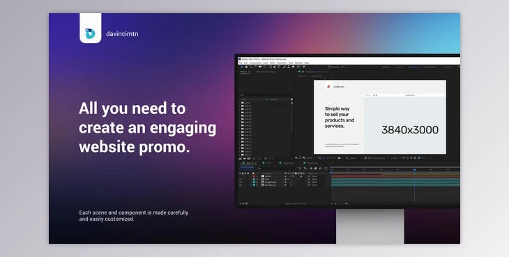Select the Rotation tool

click(255, 67)
